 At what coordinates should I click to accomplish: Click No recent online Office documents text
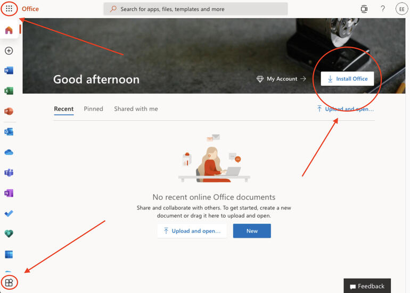tap(214, 197)
